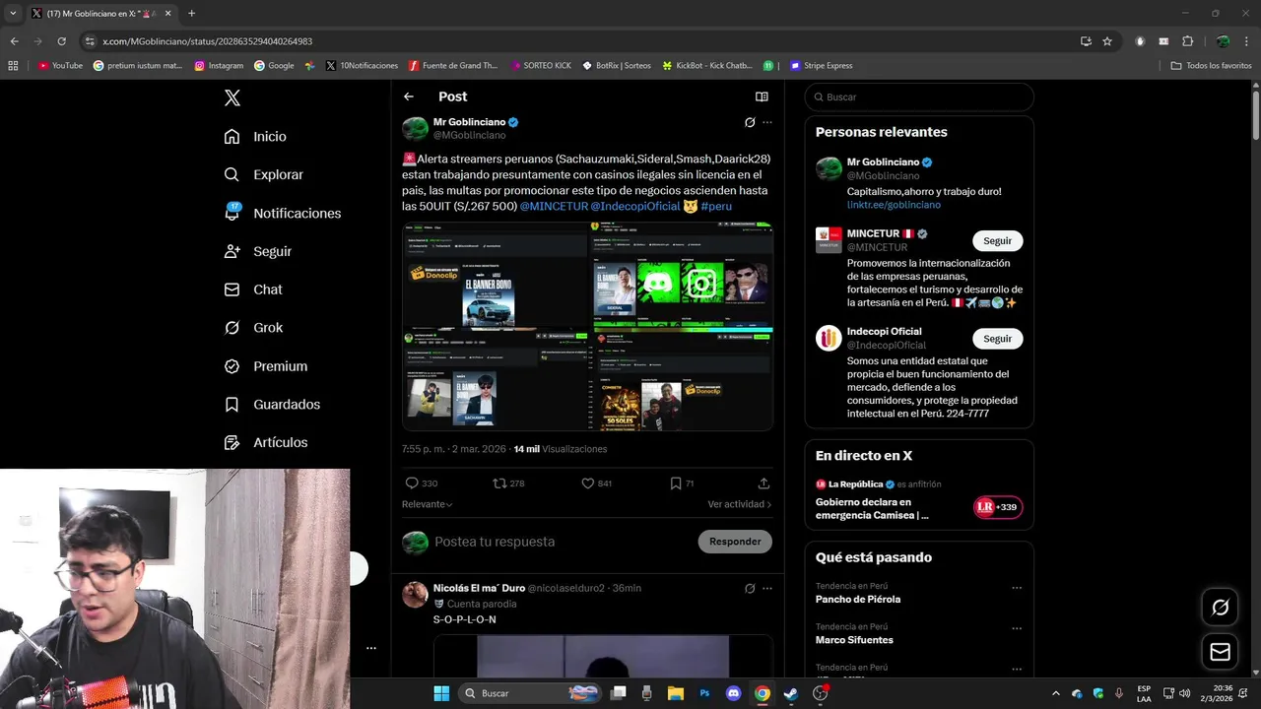Bookmark this page with star icon
This screenshot has height=709, width=1261.
click(1107, 41)
